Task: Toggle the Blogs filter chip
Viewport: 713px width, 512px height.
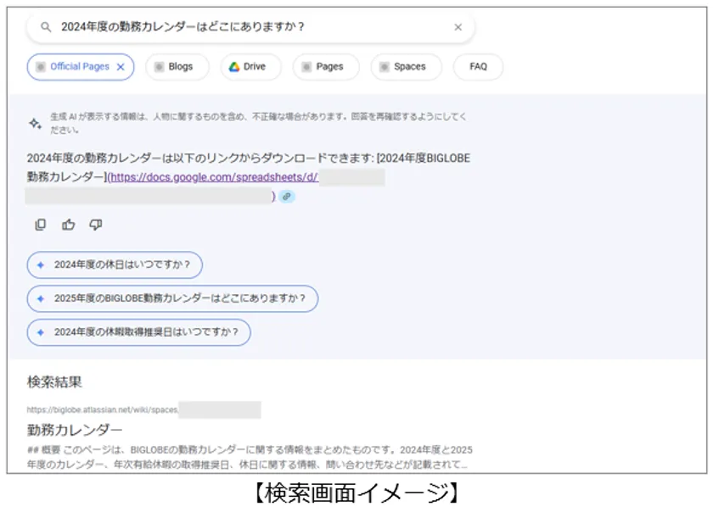Action: click(x=176, y=66)
